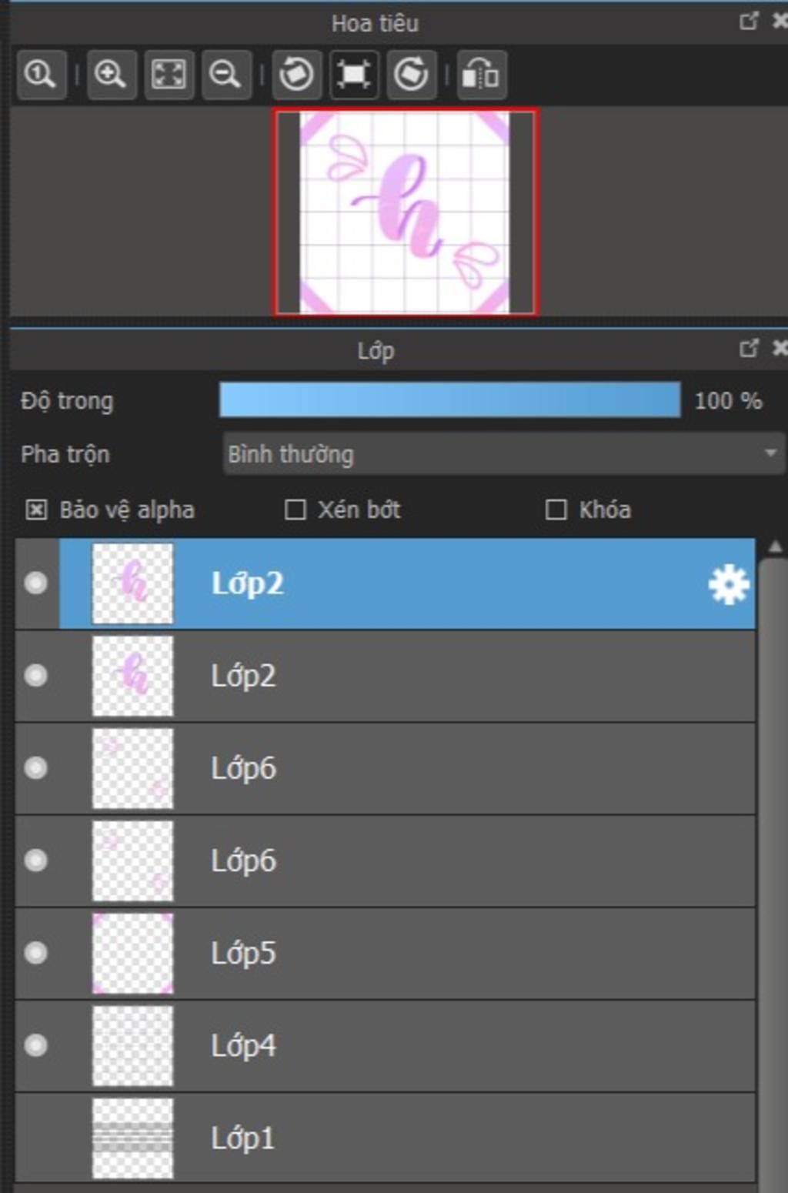Fit canvas to screen in navigator
Viewport: 788px width, 1193px height.
[169, 75]
